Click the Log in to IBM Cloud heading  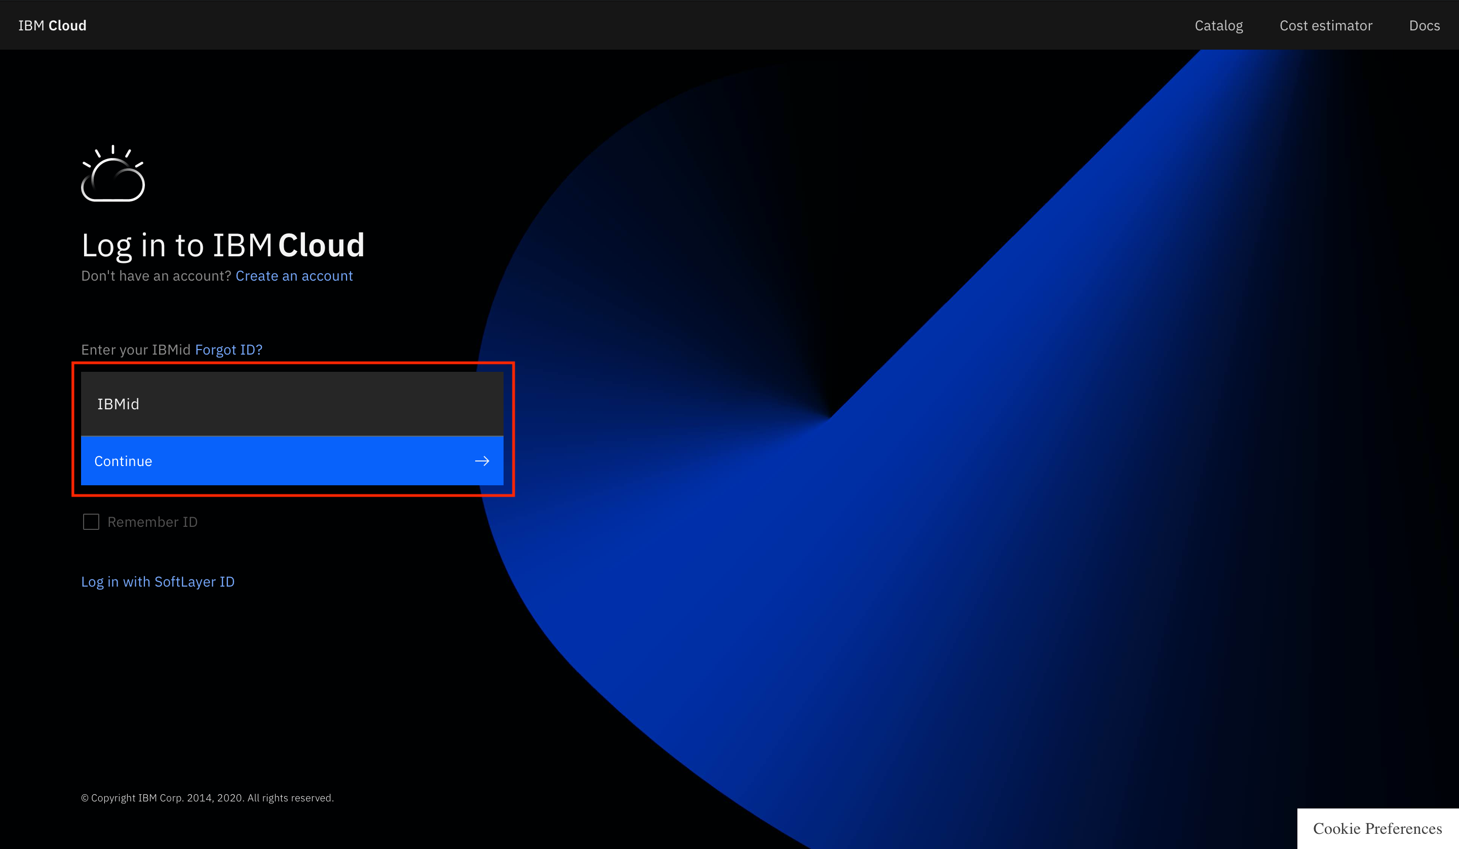click(x=223, y=245)
